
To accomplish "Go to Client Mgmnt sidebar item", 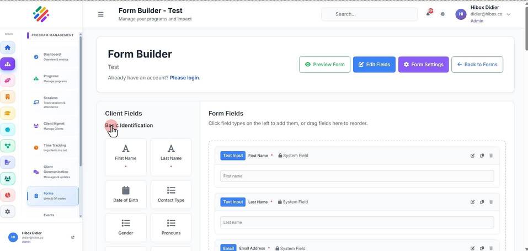I will 53,126.
